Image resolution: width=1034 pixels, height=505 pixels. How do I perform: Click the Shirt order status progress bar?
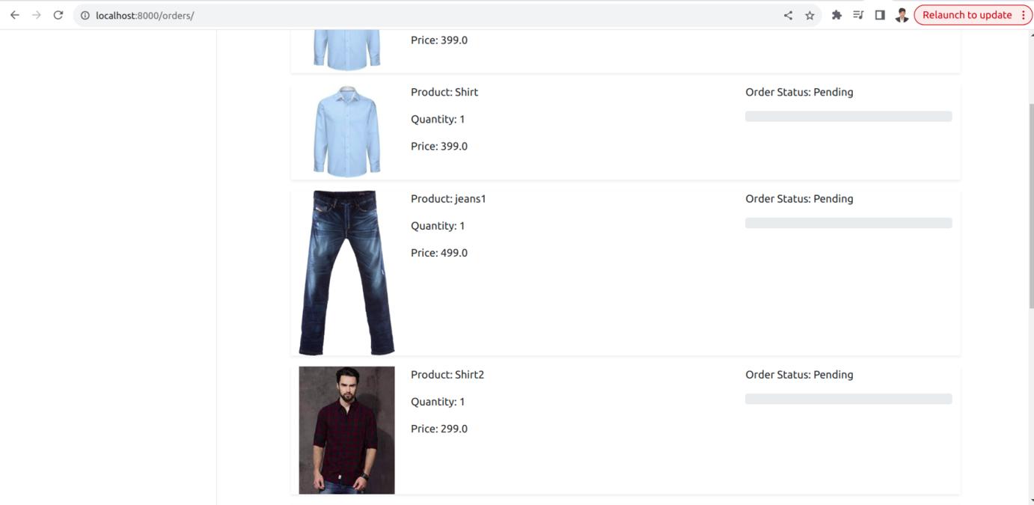848,116
